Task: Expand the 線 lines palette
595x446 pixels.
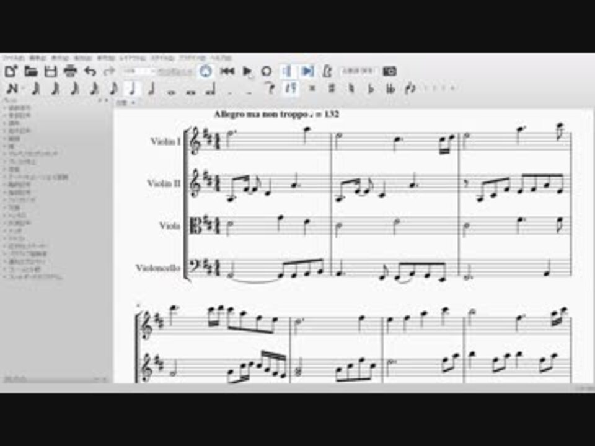Action: click(x=11, y=146)
